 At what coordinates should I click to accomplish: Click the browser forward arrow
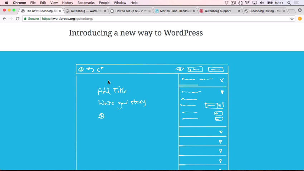[x=11, y=19]
